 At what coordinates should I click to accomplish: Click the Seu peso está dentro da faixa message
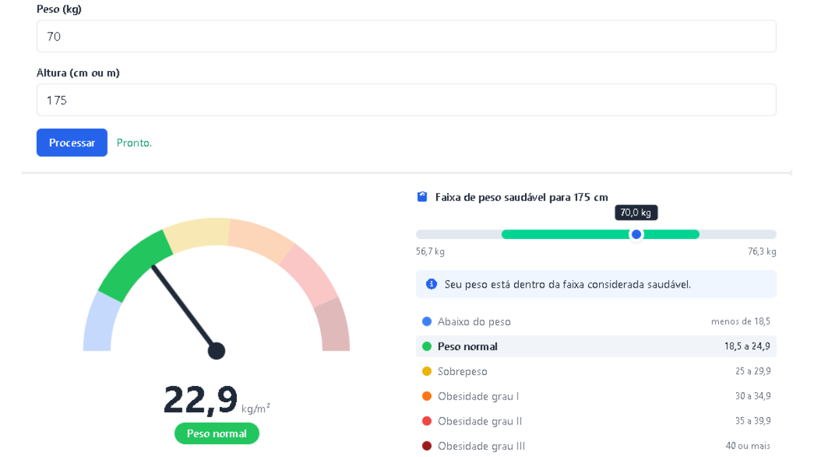568,284
